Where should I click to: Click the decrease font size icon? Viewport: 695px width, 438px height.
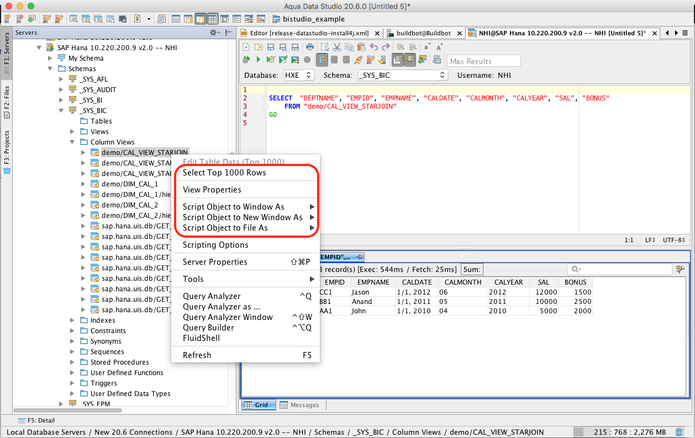[427, 47]
